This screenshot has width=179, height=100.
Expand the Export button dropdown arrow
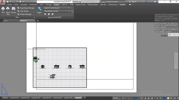tap(39, 14)
